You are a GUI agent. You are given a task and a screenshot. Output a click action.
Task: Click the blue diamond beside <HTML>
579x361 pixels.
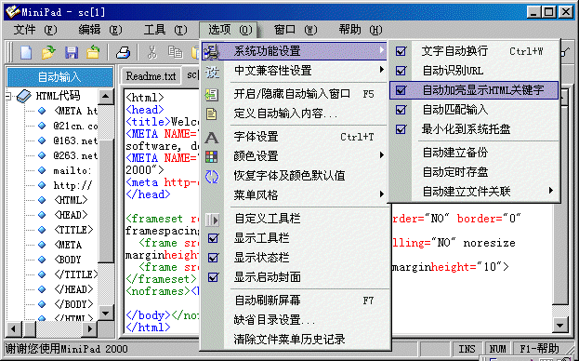(x=42, y=200)
